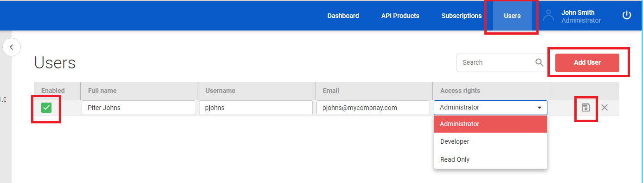The height and width of the screenshot is (183, 643).
Task: Click the Email field pjohns@mycompnay.com
Action: (x=373, y=108)
